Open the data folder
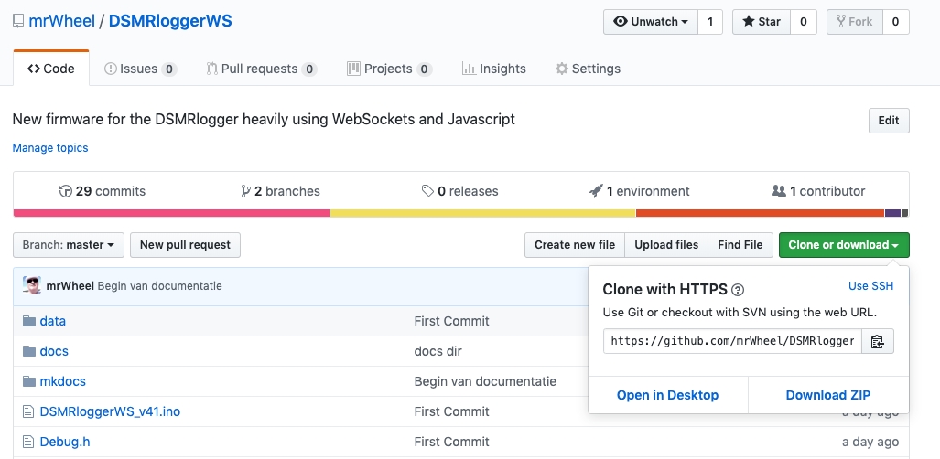Viewport: 940px width, 459px height. tap(53, 321)
